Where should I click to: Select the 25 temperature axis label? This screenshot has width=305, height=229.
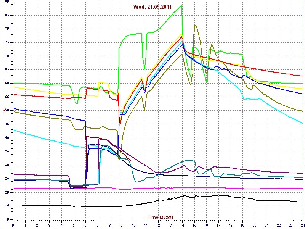[x=7, y=179]
